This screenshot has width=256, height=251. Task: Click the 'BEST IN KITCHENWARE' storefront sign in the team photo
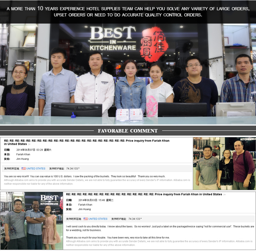[113, 39]
